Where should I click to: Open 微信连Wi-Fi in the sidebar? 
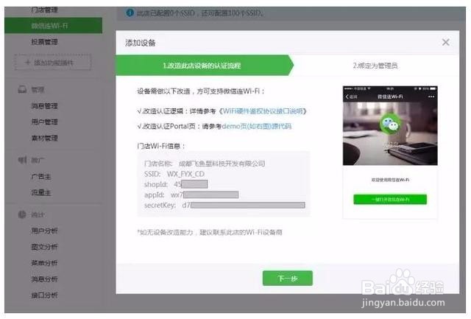pyautogui.click(x=53, y=26)
